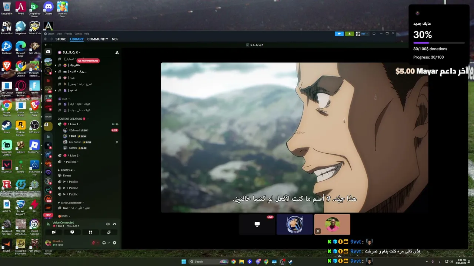Screen dimensions: 474x266
Task: Open the NEF profile tab
Action: tap(115, 39)
